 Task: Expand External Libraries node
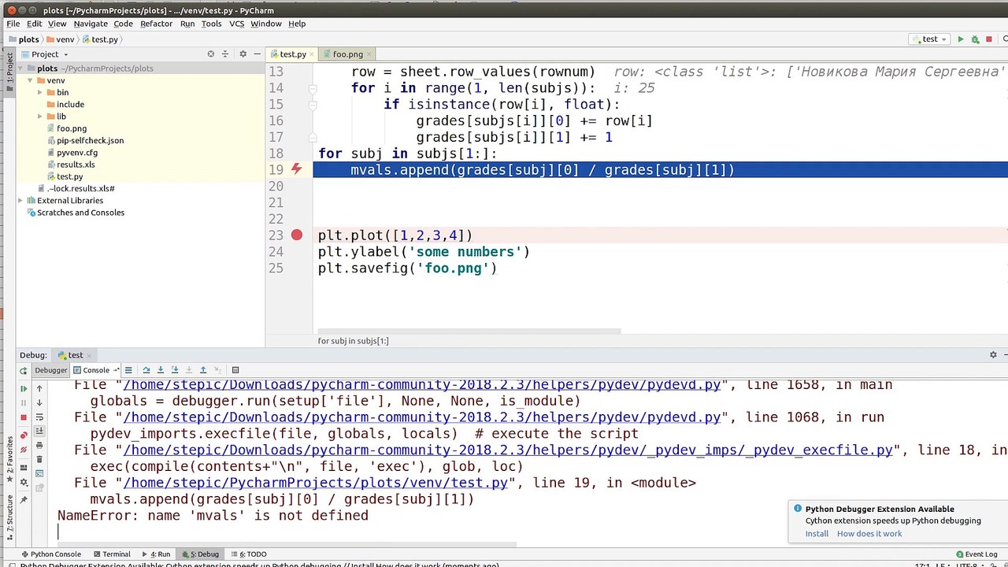(x=20, y=200)
